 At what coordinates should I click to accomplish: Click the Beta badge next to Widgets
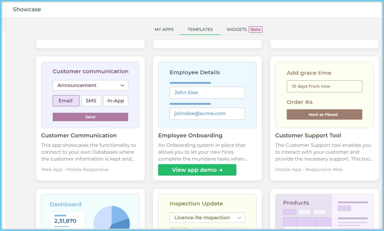click(255, 29)
